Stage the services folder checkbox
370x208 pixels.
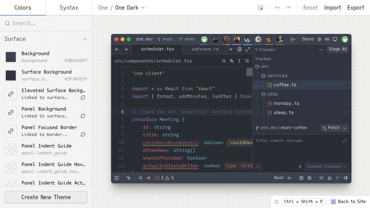tap(346, 76)
